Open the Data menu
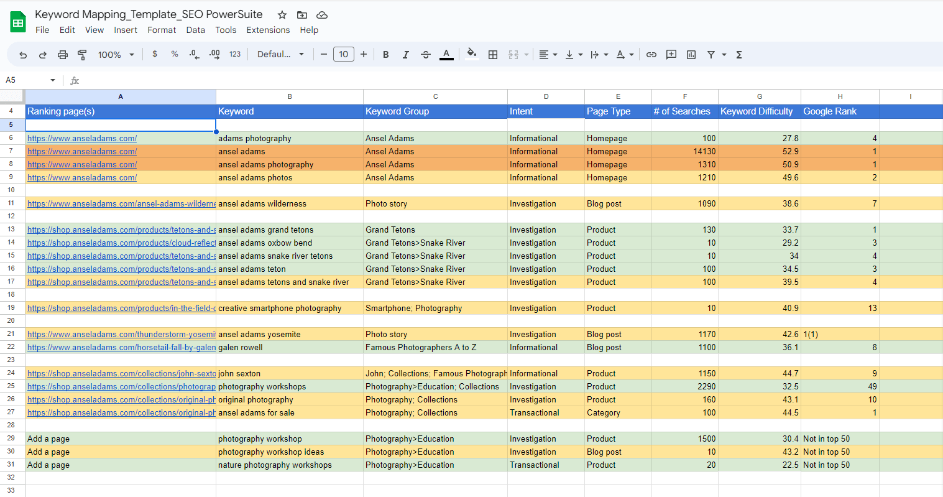Screen dimensions: 943x497 pos(195,30)
